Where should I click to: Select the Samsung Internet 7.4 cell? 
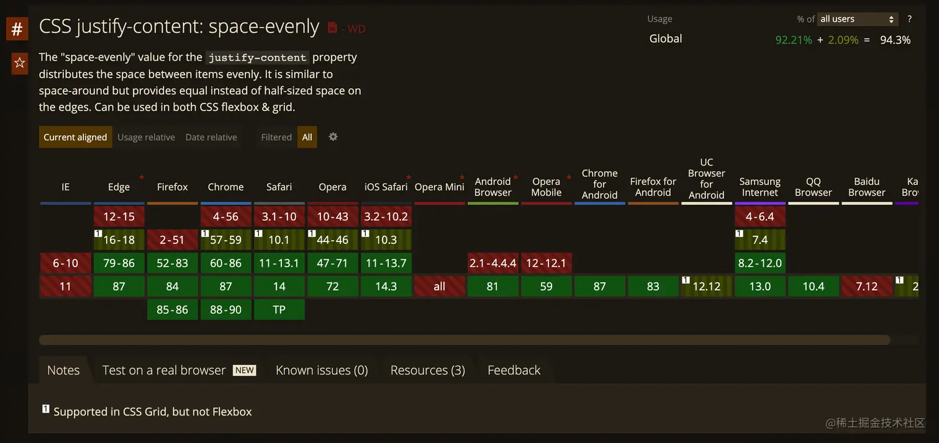[x=760, y=239]
